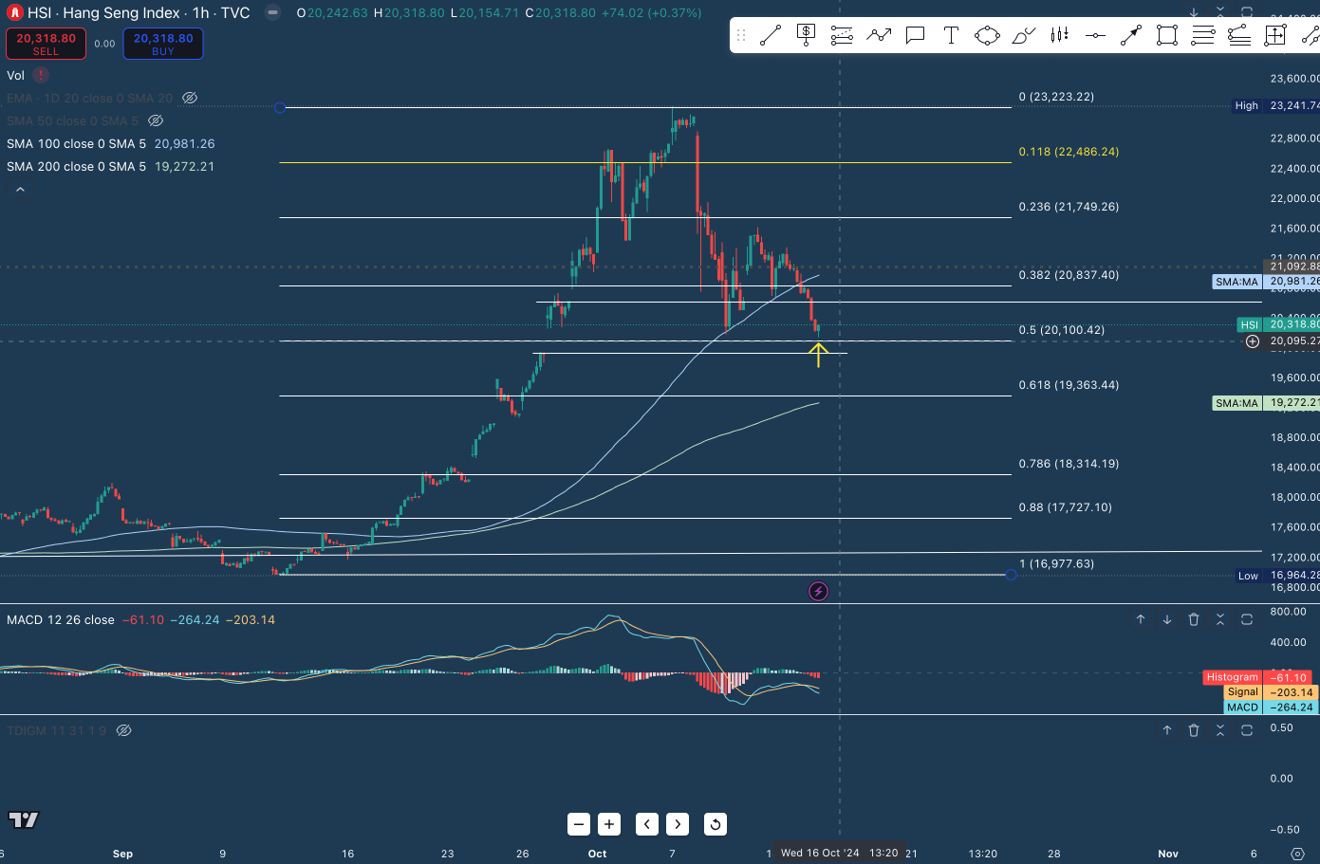Select the zigzag path arrow tool
Image resolution: width=1320 pixels, height=864 pixels.
tap(879, 36)
